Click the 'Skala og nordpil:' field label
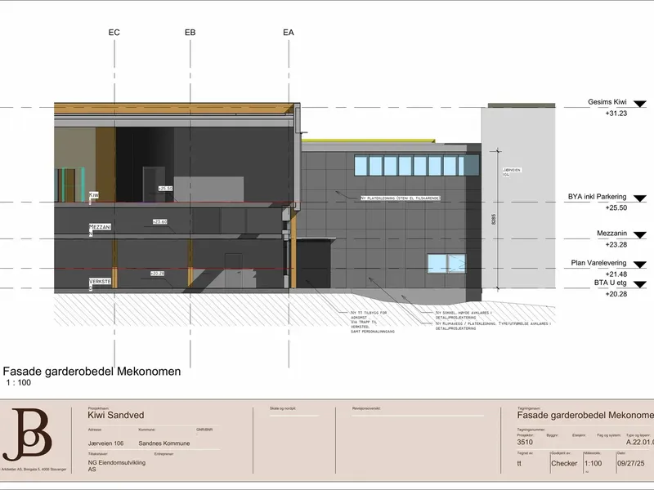Image resolution: width=654 pixels, height=490 pixels. pos(283,408)
